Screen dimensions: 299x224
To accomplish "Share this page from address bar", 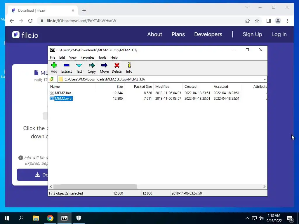I will pyautogui.click(x=248, y=21).
